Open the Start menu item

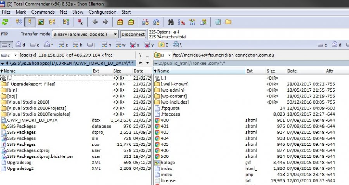126,12
